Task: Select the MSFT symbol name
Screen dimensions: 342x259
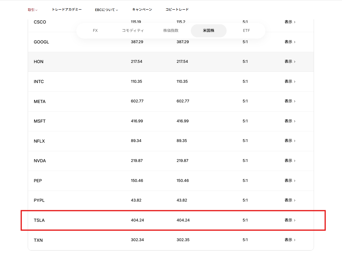Action: pos(40,121)
